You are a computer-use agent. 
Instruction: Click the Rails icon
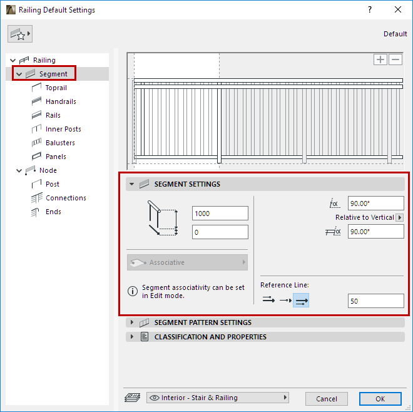[x=36, y=115]
